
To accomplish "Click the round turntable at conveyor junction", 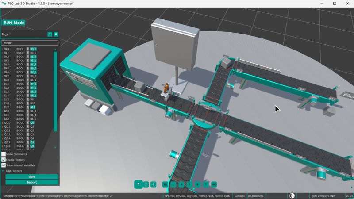I will pyautogui.click(x=207, y=115).
